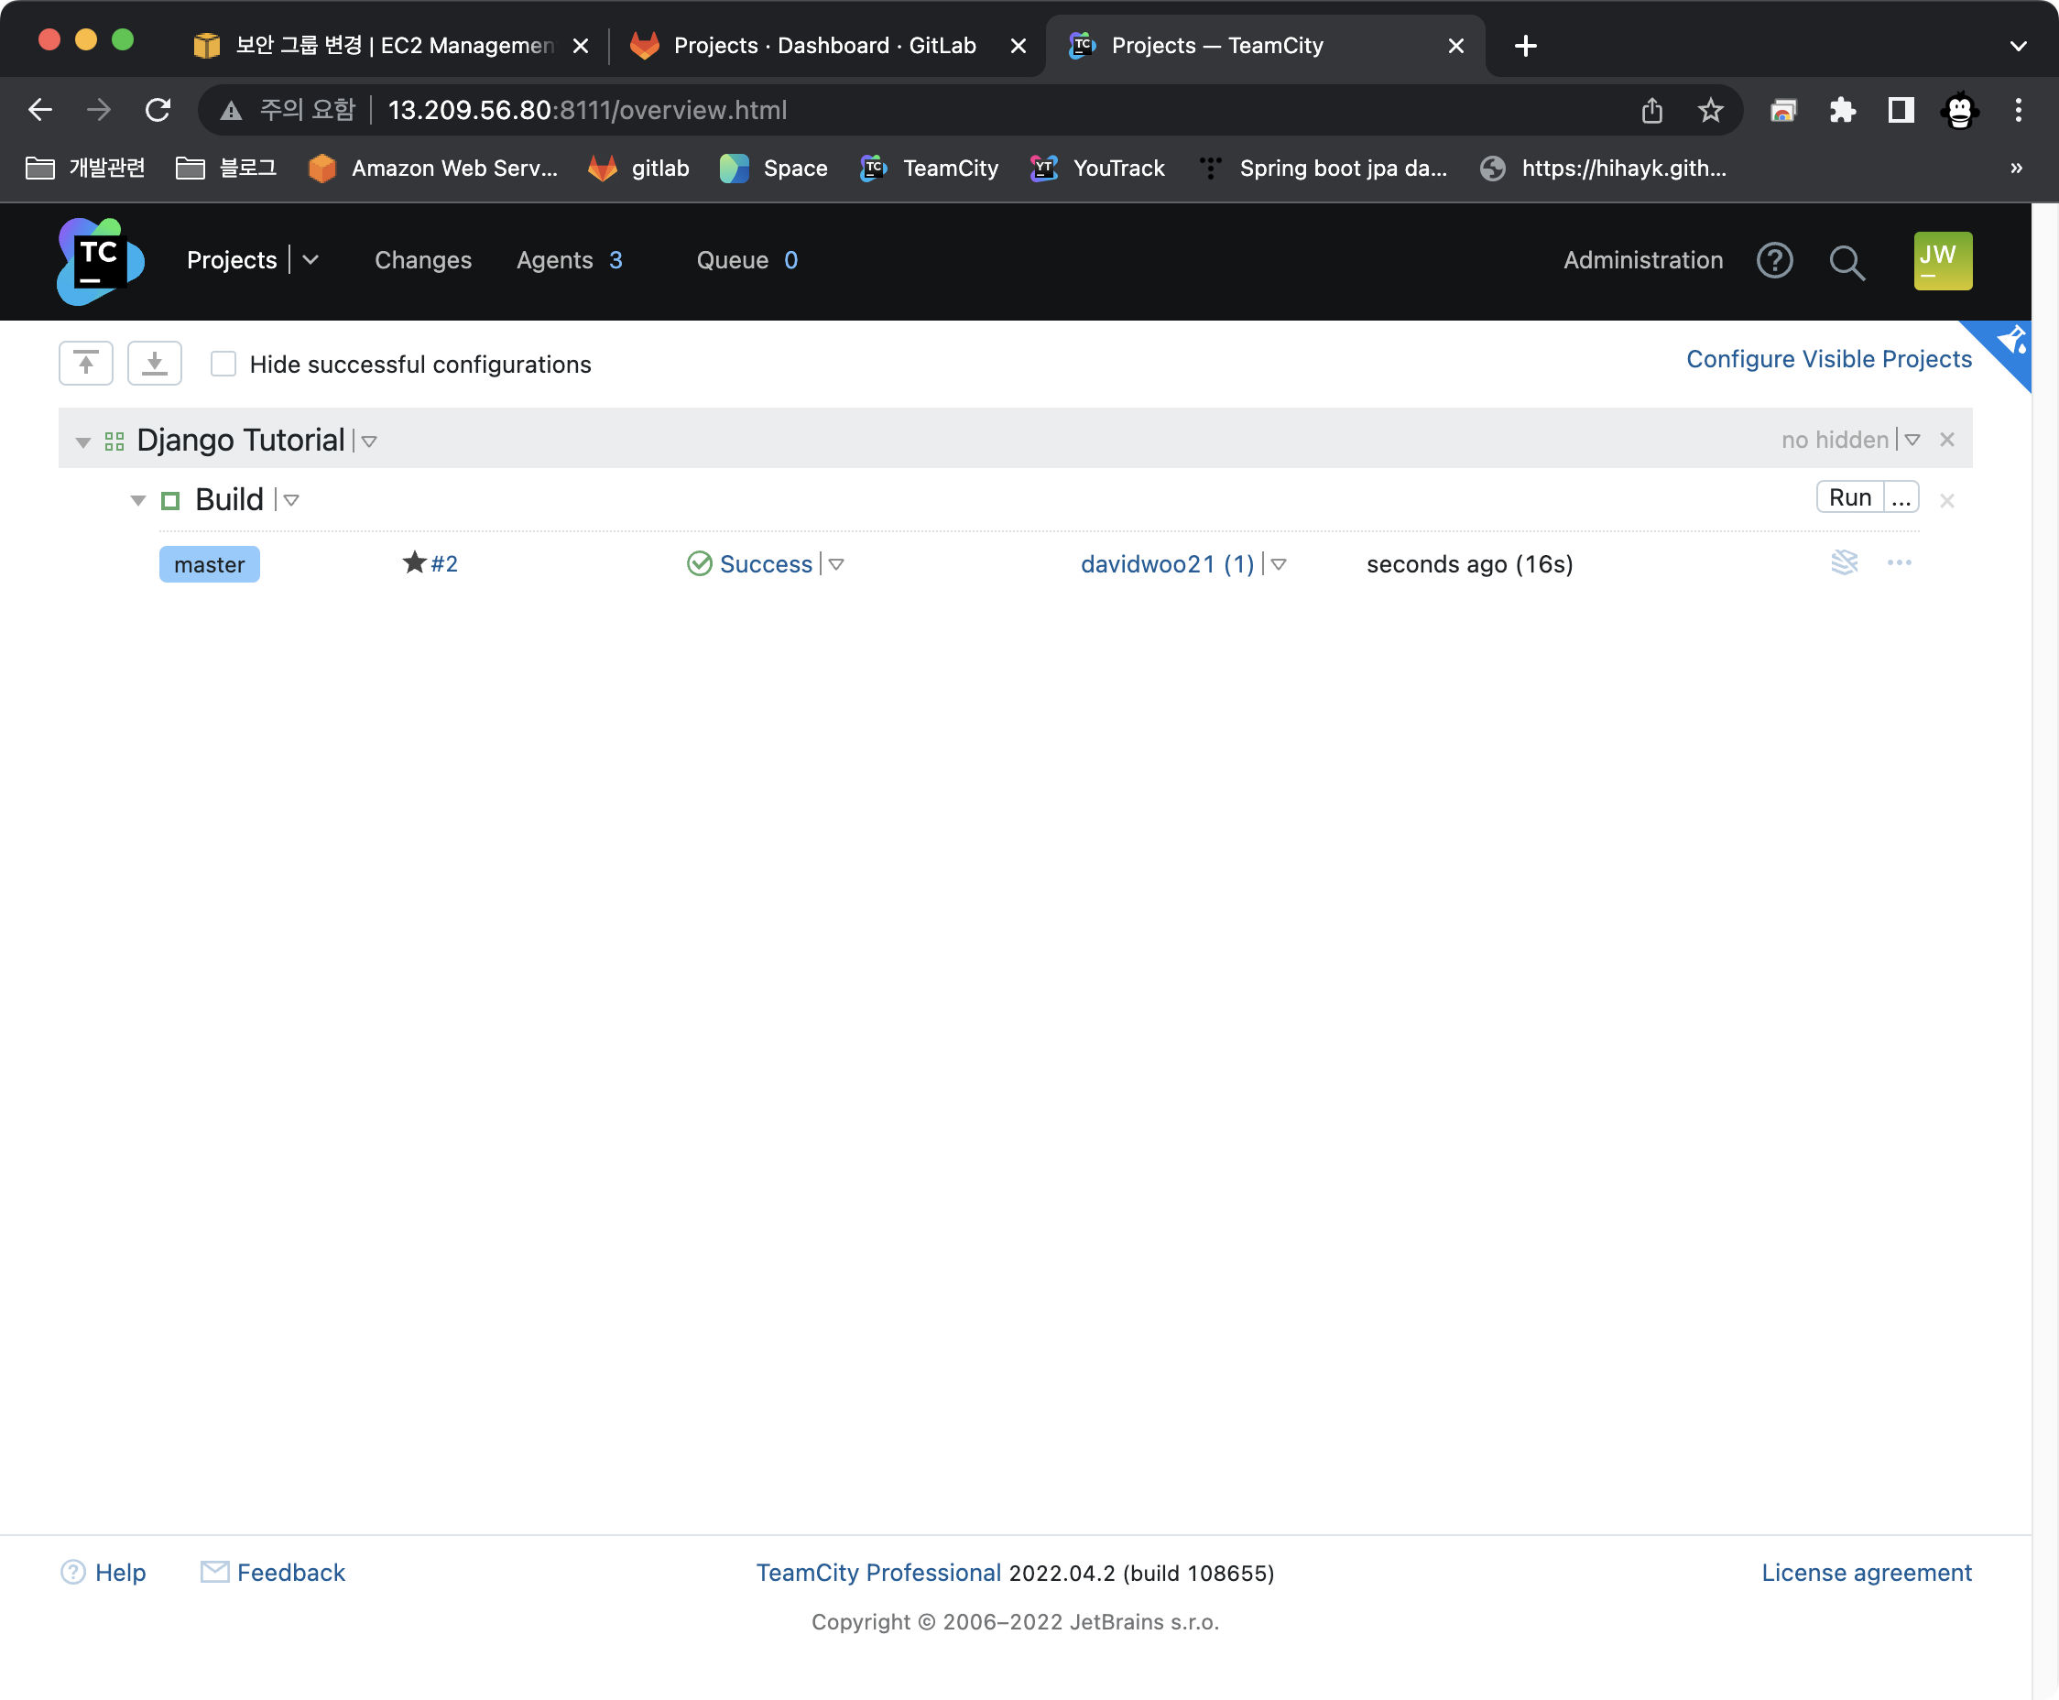Collapse the Django Tutorial project tree
The image size is (2059, 1700).
pyautogui.click(x=83, y=442)
